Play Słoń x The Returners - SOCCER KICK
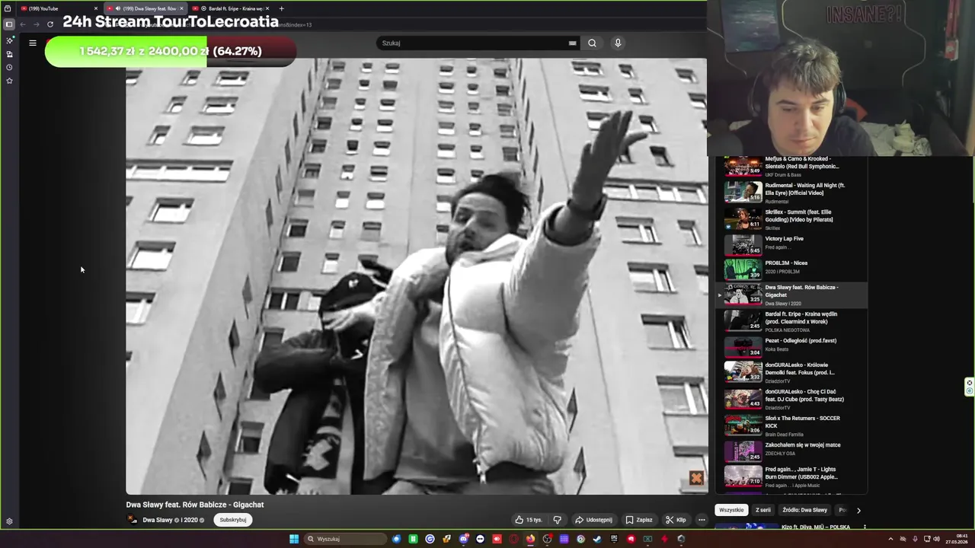Viewport: 975px width, 548px height. pyautogui.click(x=792, y=425)
